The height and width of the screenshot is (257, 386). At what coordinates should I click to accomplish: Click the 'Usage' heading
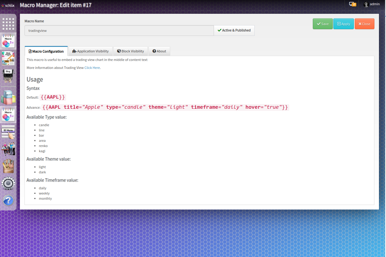(35, 79)
